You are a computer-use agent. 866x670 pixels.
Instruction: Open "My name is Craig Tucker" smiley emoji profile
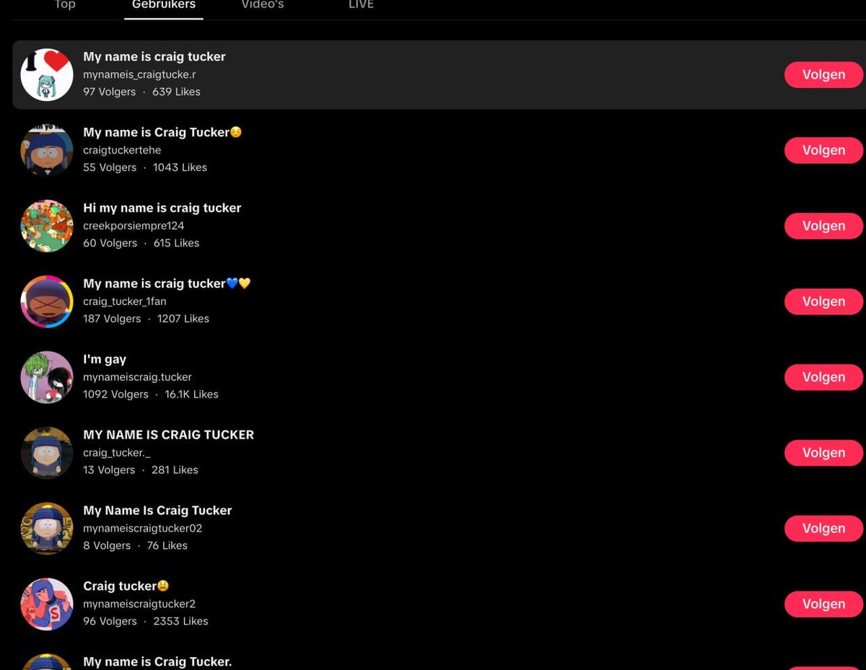coord(162,133)
